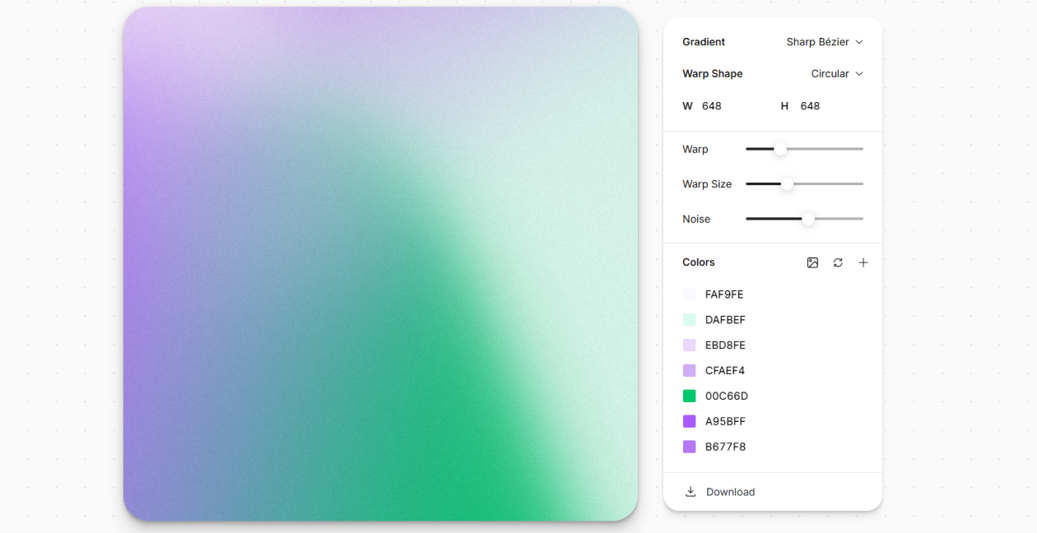Viewport: 1037px width, 533px height.
Task: Select the 00C66D green color swatch
Action: 689,396
